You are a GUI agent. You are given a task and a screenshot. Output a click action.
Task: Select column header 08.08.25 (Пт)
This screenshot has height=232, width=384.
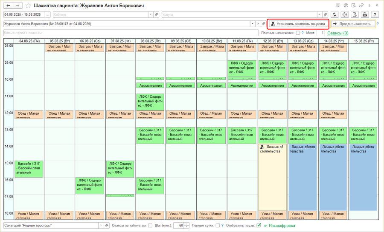tap(151, 41)
